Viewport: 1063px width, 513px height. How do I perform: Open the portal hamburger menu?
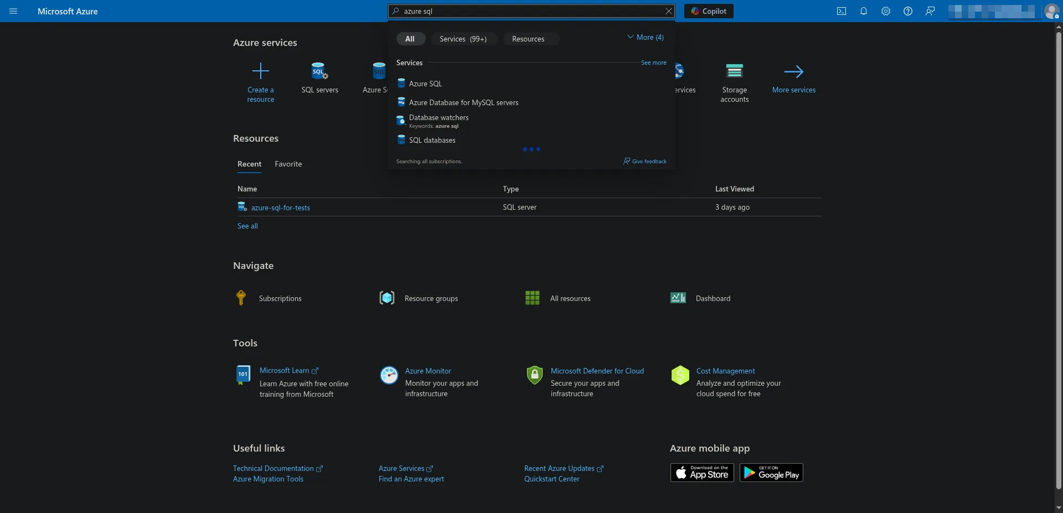click(13, 11)
